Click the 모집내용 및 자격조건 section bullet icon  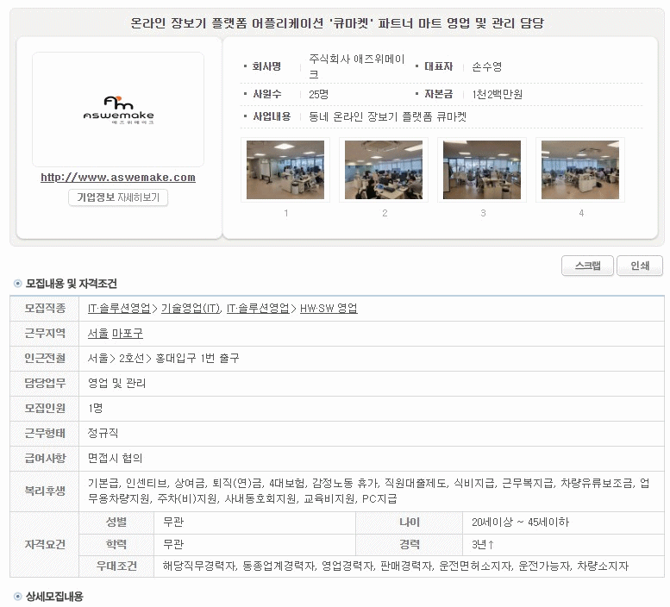18,283
